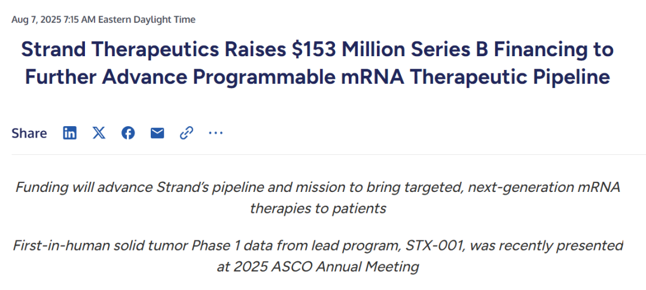
Task: Click "therapies to patients" in the subheading
Action: 318,209
